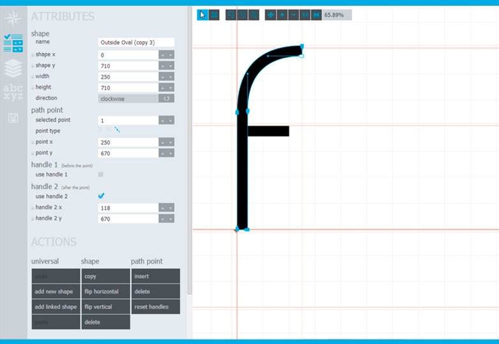Image resolution: width=499 pixels, height=344 pixels.
Task: Zoom out with the minus icon
Action: click(294, 15)
